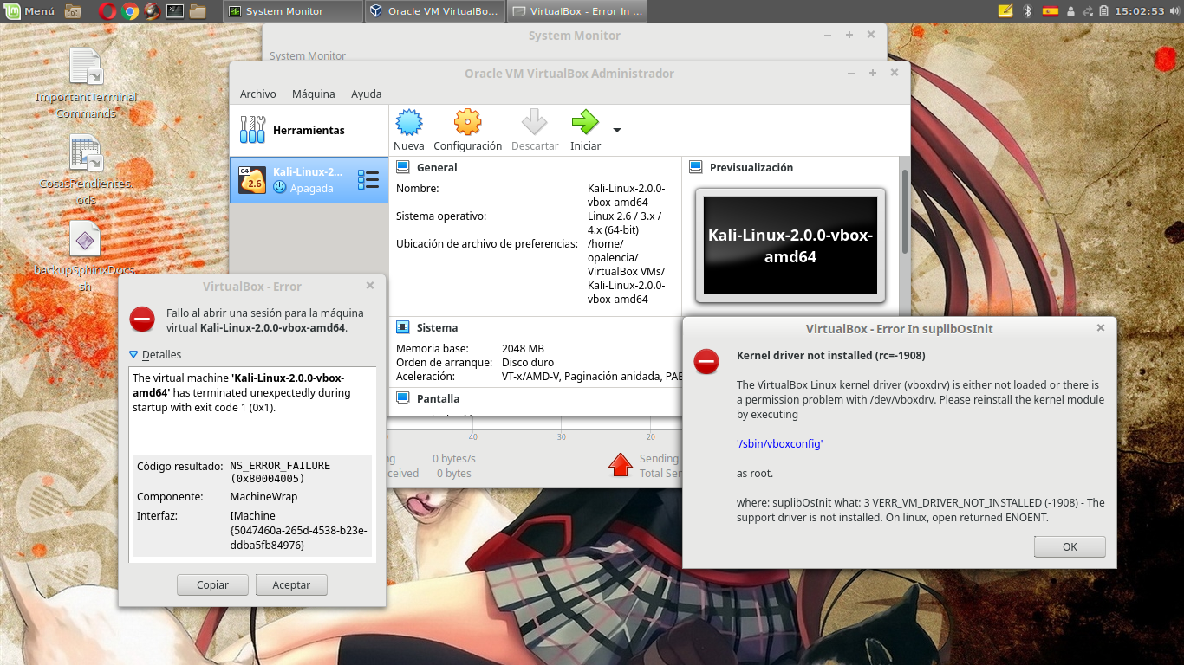
Task: Open the file manager folder launcher in the panel
Action: pyautogui.click(x=198, y=11)
